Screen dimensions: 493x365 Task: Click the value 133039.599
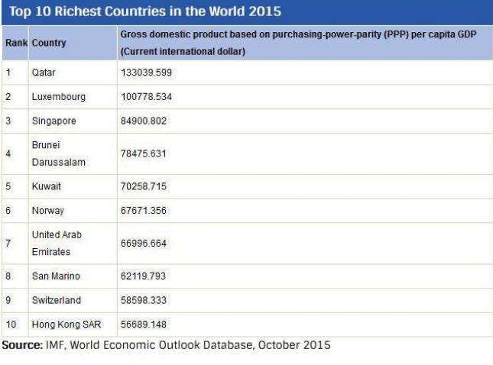(x=146, y=73)
